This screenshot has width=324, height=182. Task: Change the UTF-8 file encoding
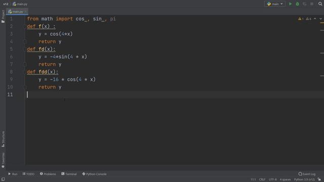[x=272, y=179]
